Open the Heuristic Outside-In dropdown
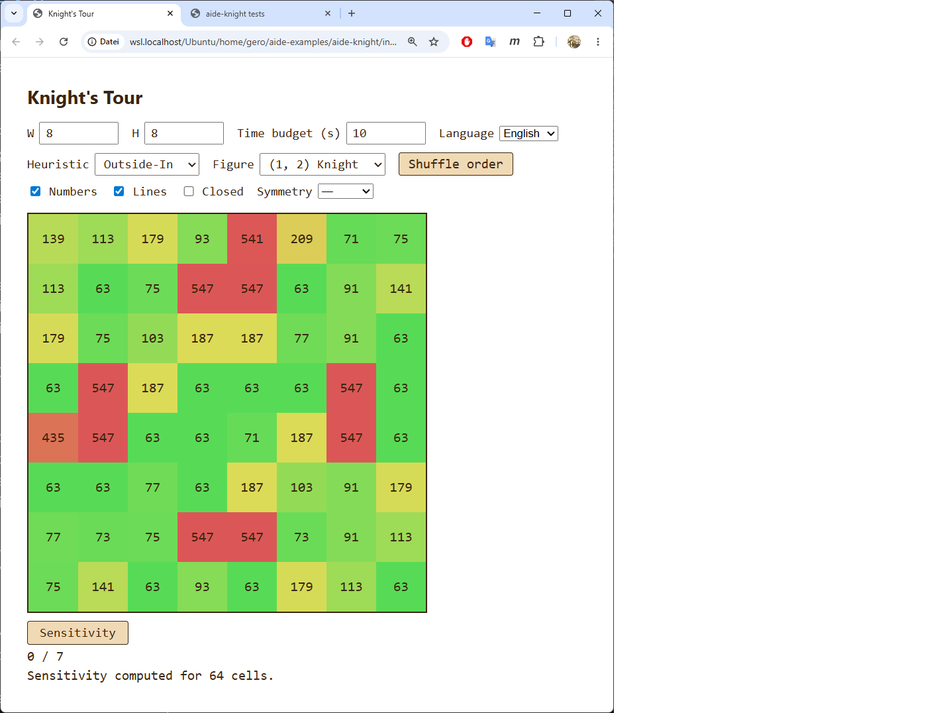Image resolution: width=945 pixels, height=713 pixels. pos(147,164)
